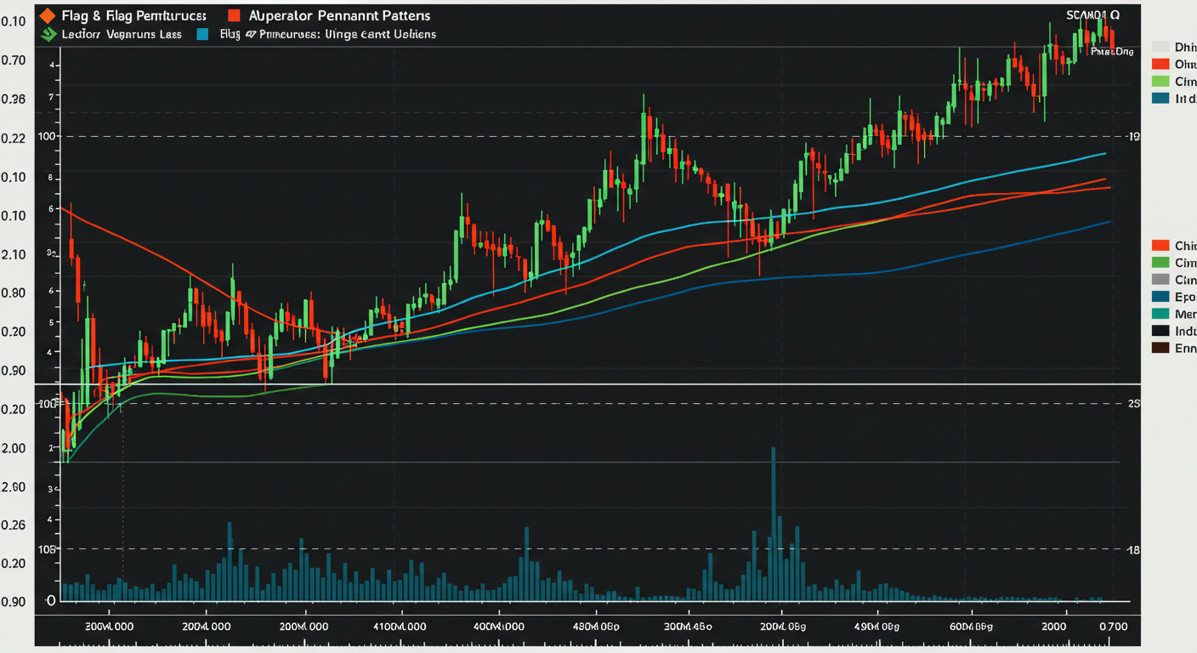Select the tallest volume spike bar
Viewport: 1197px width, 653px height.
[x=774, y=524]
